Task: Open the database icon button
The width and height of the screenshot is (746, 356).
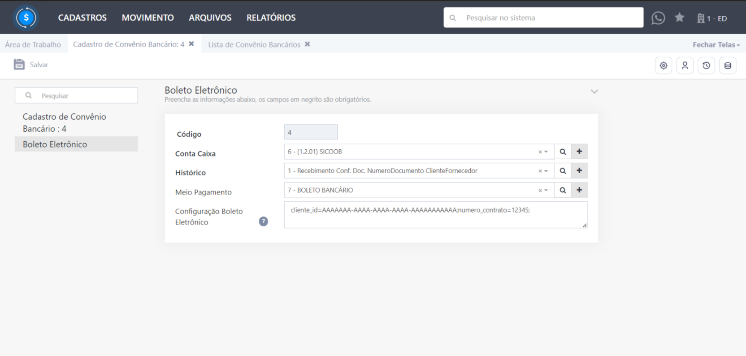Action: (x=728, y=65)
